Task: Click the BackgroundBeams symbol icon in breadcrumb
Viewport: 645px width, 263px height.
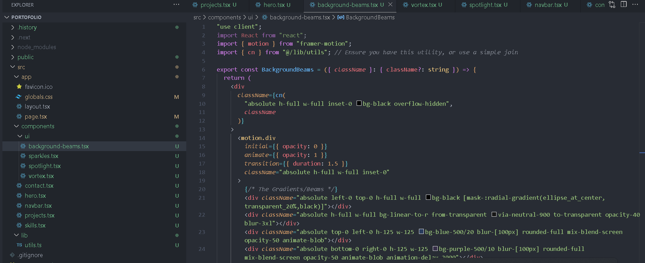Action: (x=341, y=17)
